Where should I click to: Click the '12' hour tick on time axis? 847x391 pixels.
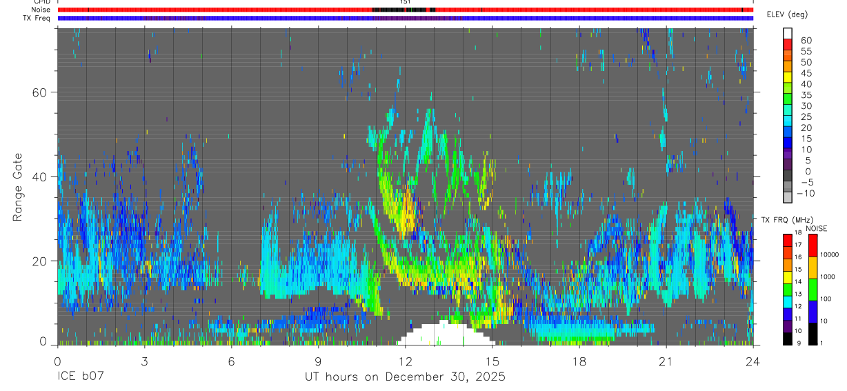click(405, 361)
